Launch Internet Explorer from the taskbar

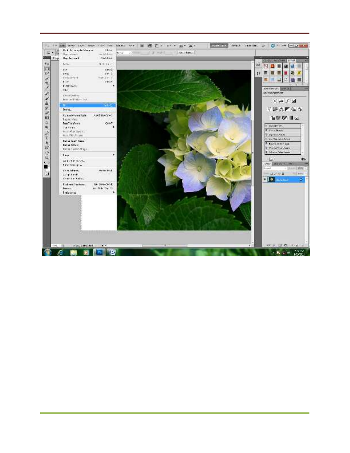[x=61, y=252]
